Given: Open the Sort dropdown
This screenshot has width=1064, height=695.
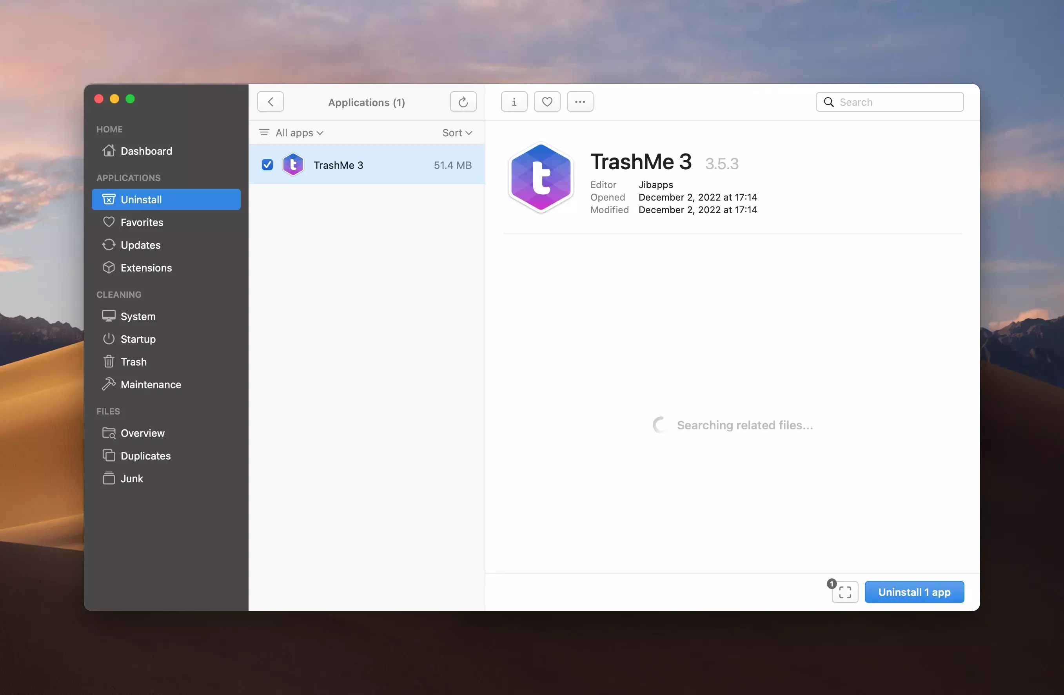Looking at the screenshot, I should (458, 133).
